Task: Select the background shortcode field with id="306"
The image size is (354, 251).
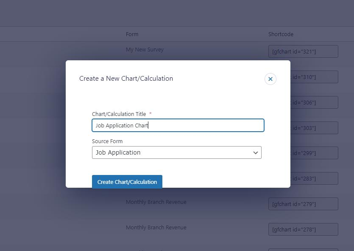Action: tap(314, 102)
